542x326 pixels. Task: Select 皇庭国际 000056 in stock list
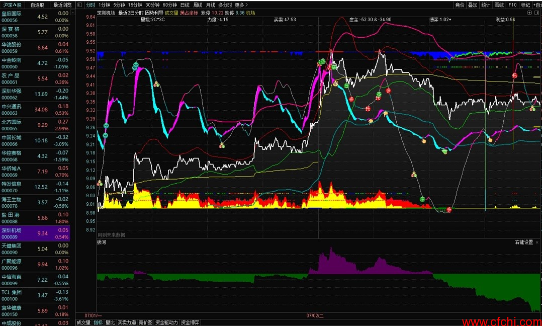point(35,17)
